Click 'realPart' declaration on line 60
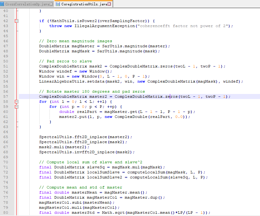260x216 pixels. point(87,112)
